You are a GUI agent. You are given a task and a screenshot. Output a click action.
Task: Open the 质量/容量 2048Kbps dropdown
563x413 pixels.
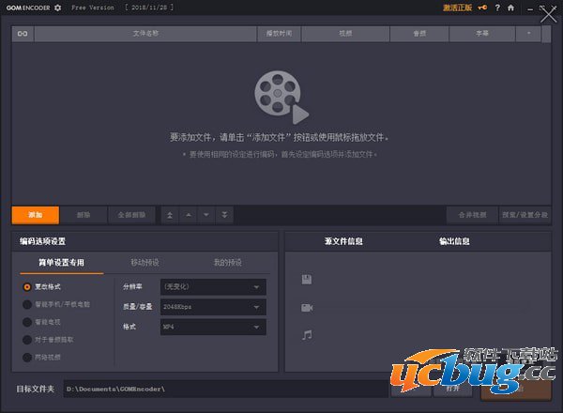click(213, 307)
